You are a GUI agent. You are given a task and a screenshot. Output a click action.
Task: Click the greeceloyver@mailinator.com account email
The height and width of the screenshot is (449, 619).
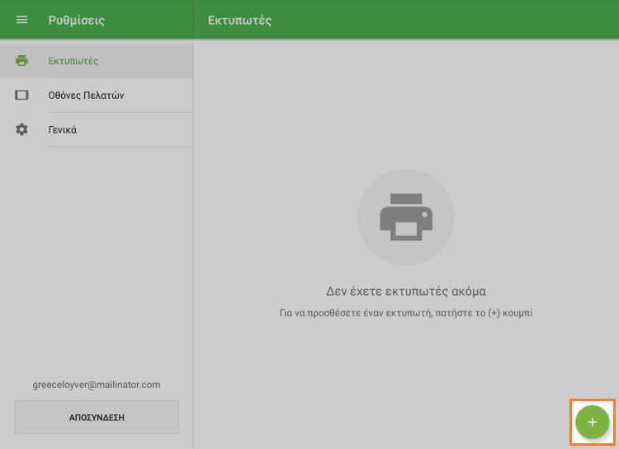(x=96, y=384)
